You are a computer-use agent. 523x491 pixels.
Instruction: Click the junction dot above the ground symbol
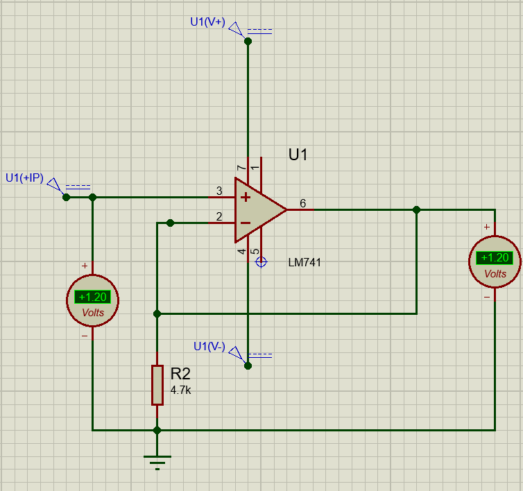pyautogui.click(x=157, y=430)
